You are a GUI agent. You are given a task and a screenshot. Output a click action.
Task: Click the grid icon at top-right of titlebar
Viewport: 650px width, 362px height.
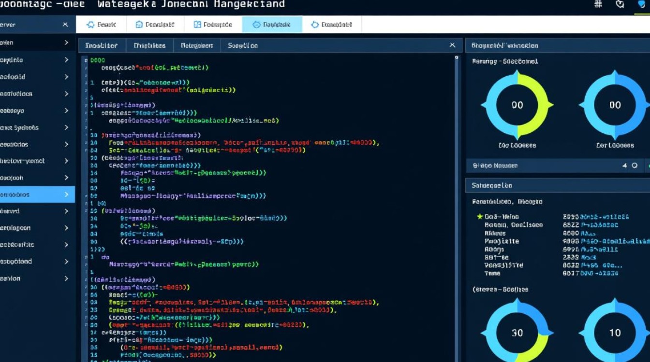coord(598,4)
